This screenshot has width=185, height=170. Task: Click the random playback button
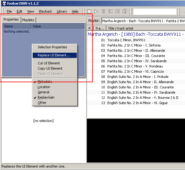[125, 11]
